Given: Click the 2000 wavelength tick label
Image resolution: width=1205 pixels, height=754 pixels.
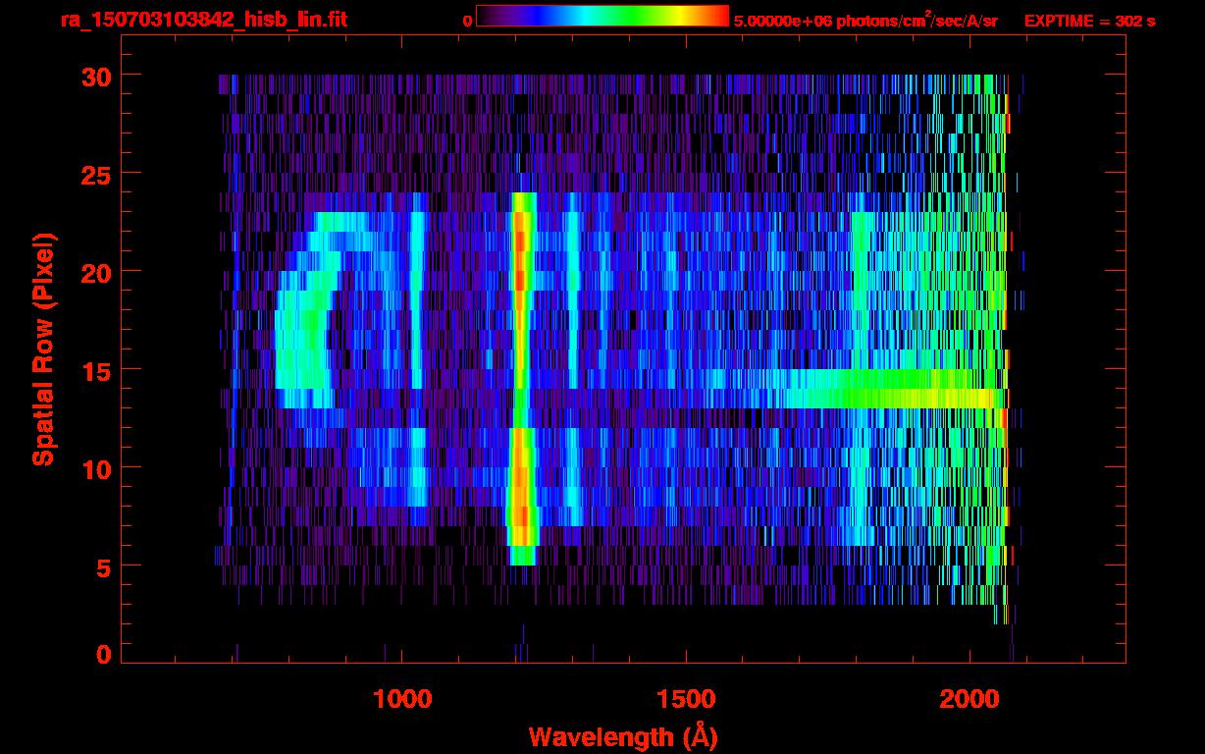Looking at the screenshot, I should [x=969, y=698].
